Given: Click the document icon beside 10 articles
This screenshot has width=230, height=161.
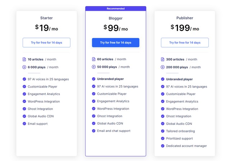Looking at the screenshot, I should click(24, 59).
